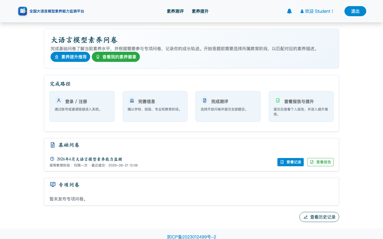Click the 基础问卷 section heading

(x=69, y=145)
